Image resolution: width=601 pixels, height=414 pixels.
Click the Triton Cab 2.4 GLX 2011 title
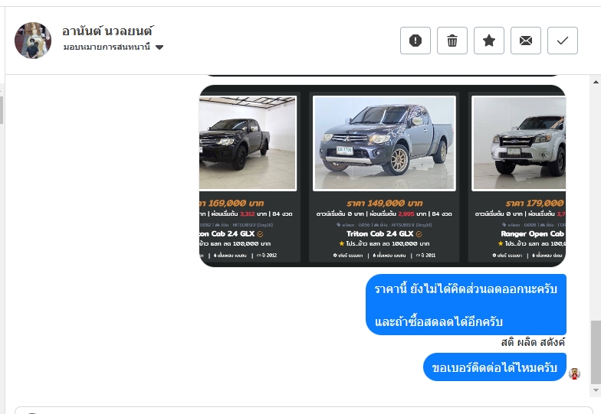tap(380, 234)
